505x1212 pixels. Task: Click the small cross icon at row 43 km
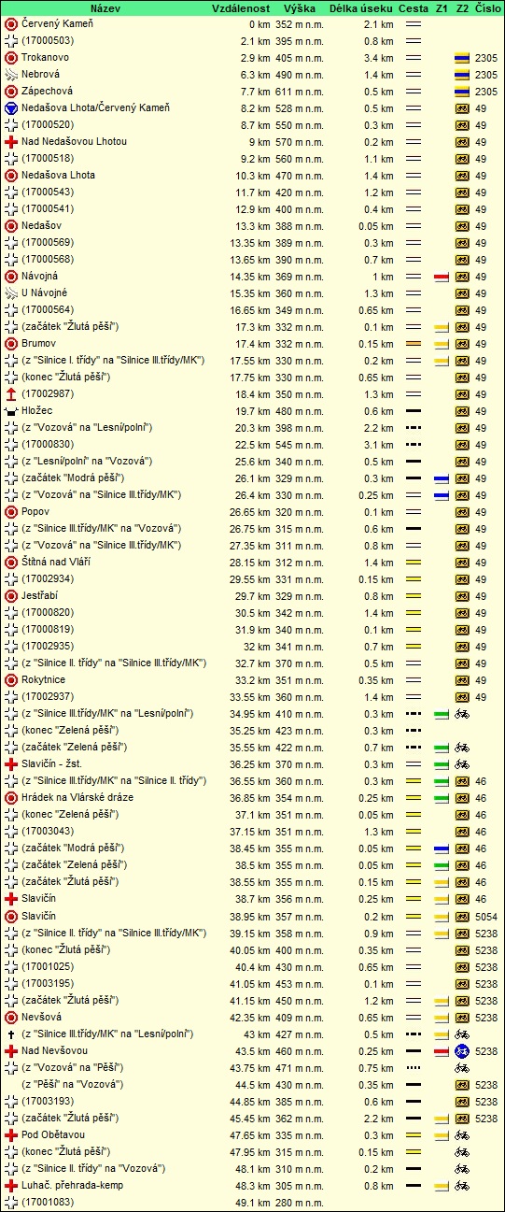11,1034
